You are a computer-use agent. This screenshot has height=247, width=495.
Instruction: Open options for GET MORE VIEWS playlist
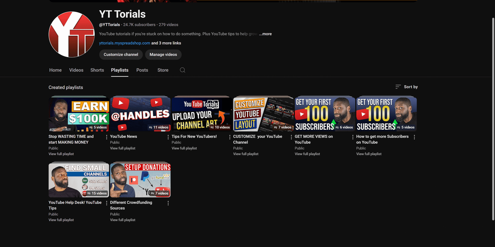tap(353, 137)
